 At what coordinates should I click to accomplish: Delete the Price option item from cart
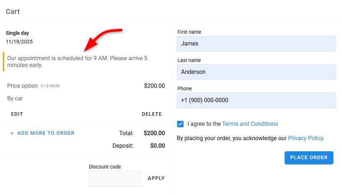click(152, 114)
